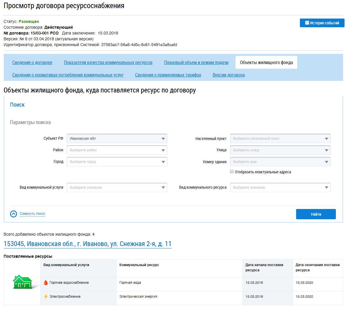Image resolution: width=346 pixels, height=309 pixels.
Task: Go to Сведения о применяемых тарифах tab
Action: 168,75
